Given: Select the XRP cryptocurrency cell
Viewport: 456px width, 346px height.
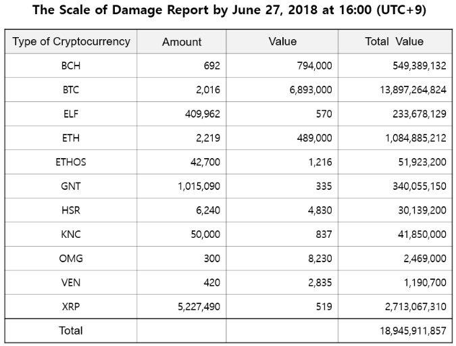Looking at the screenshot, I should (x=71, y=307).
